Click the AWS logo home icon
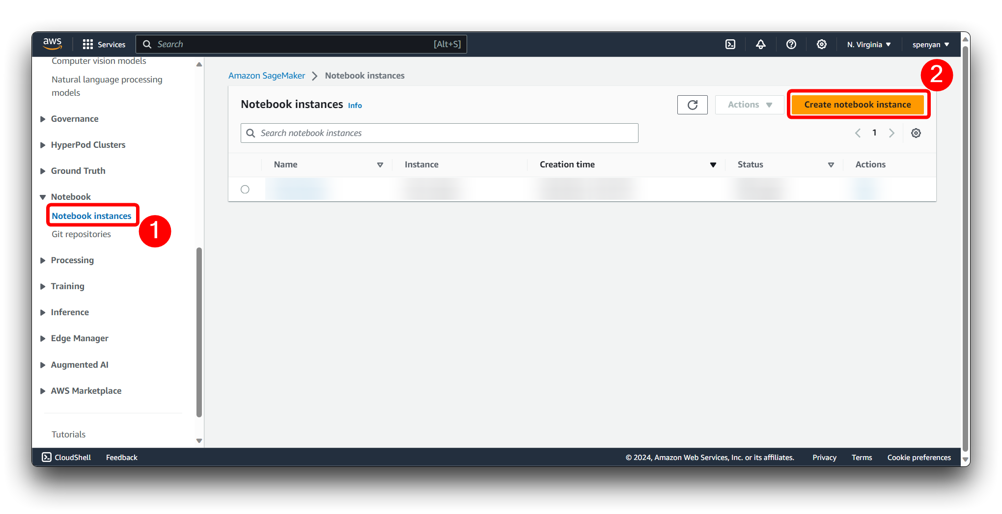 (52, 44)
